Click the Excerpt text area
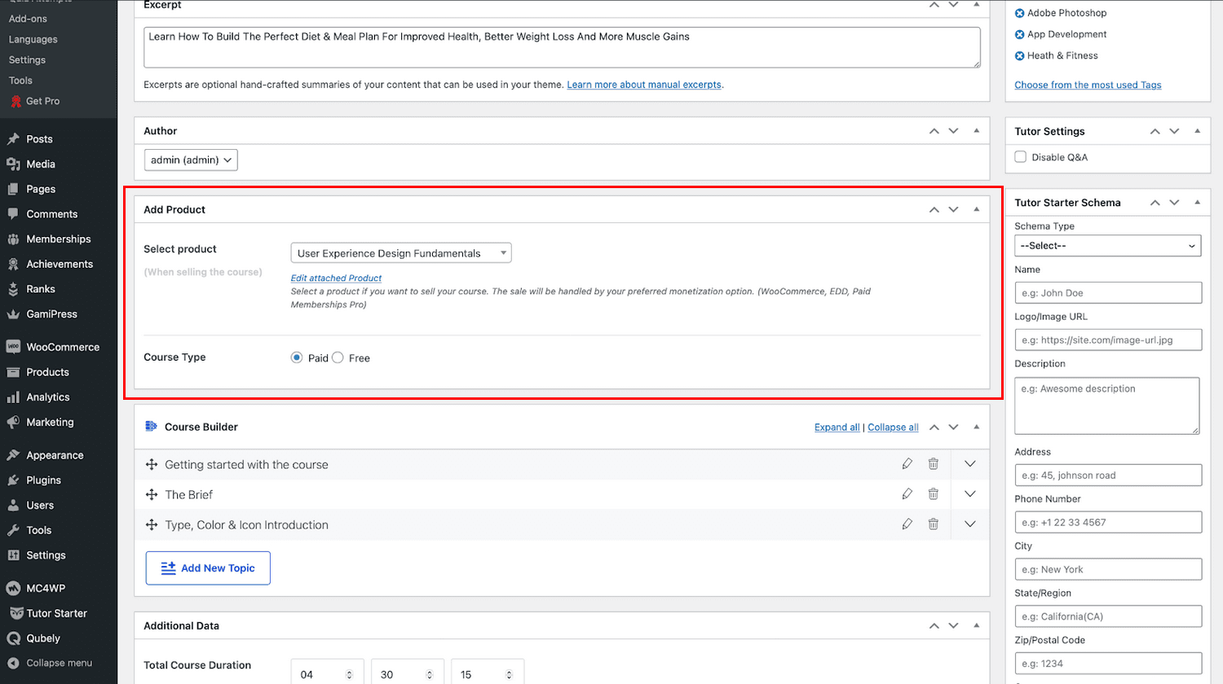The width and height of the screenshot is (1223, 684). click(x=561, y=47)
